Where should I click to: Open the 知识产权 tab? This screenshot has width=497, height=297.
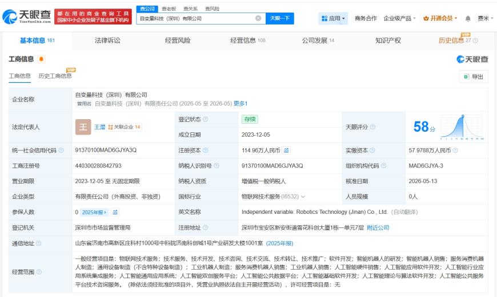click(388, 40)
